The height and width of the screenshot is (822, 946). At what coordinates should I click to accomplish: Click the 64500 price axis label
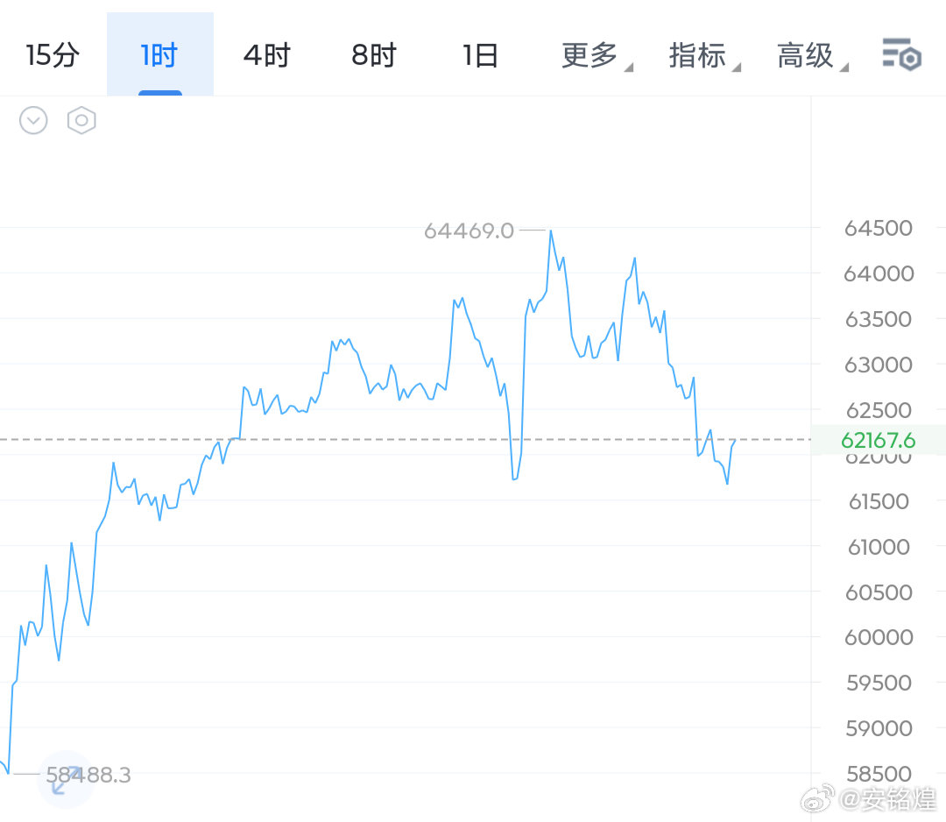(x=879, y=228)
